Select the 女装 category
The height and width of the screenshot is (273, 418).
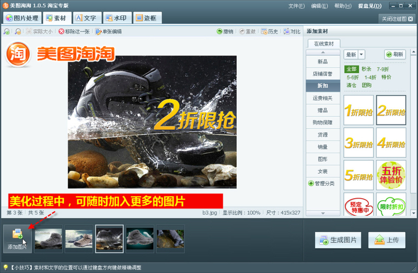(x=322, y=172)
